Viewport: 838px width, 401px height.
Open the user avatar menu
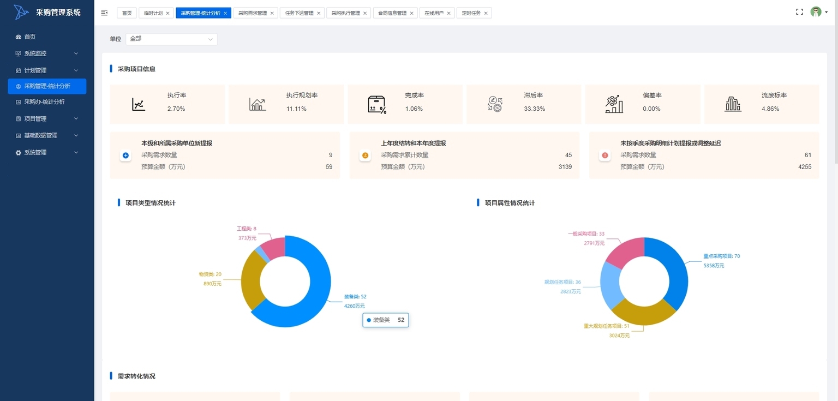pos(816,12)
